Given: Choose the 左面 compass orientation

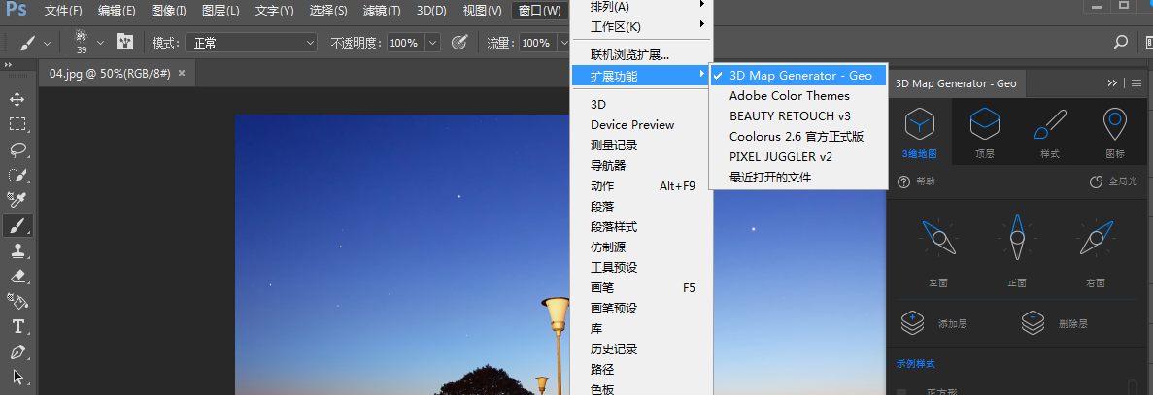Looking at the screenshot, I should (x=937, y=251).
